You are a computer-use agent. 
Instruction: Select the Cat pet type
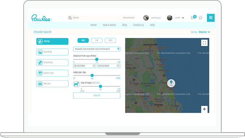97,40
